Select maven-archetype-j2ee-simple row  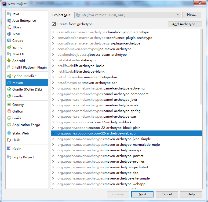(127, 139)
